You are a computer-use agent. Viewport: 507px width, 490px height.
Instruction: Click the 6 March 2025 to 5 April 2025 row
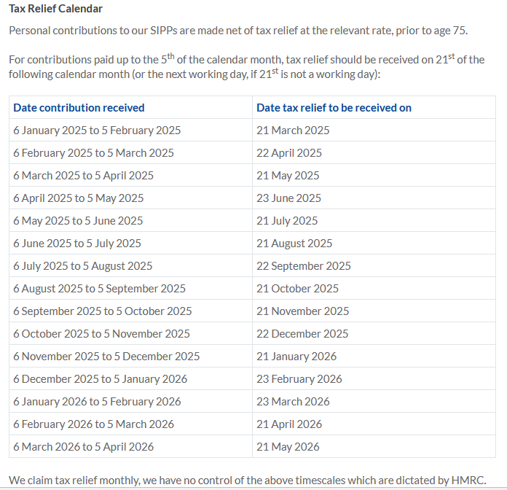(x=84, y=175)
